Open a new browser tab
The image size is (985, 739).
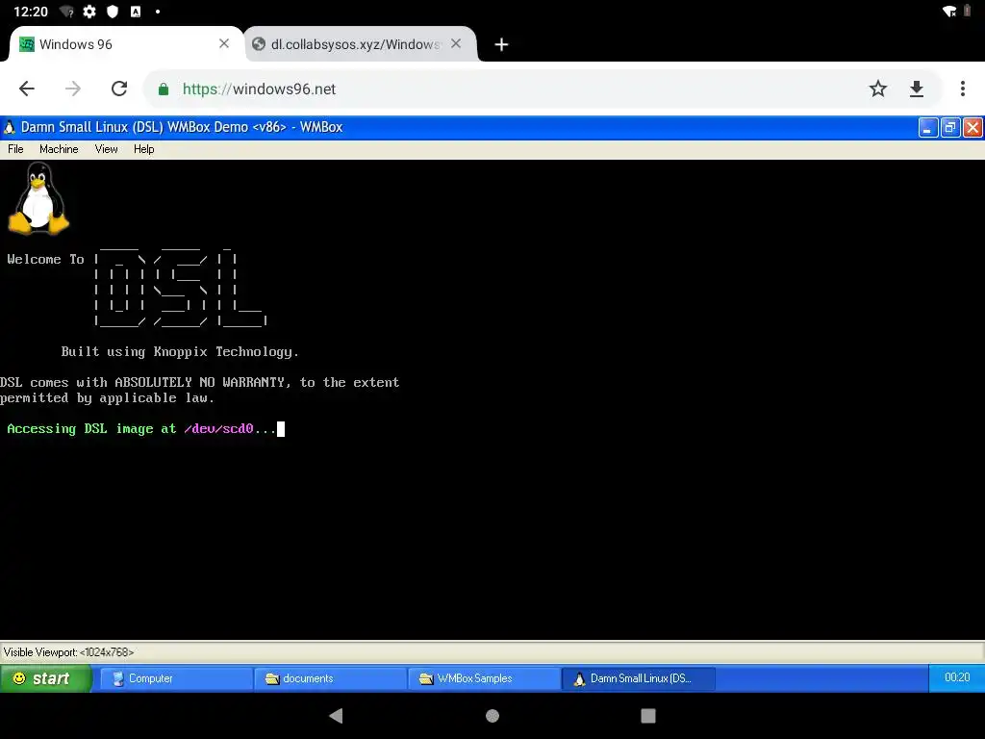tap(501, 44)
